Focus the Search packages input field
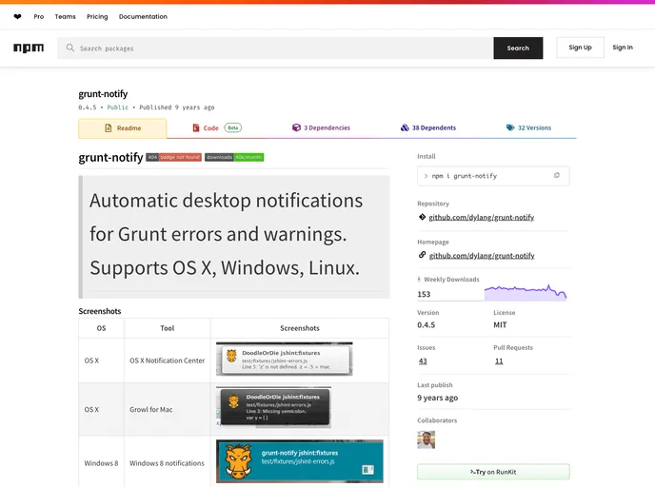This screenshot has height=487, width=655. click(275, 48)
